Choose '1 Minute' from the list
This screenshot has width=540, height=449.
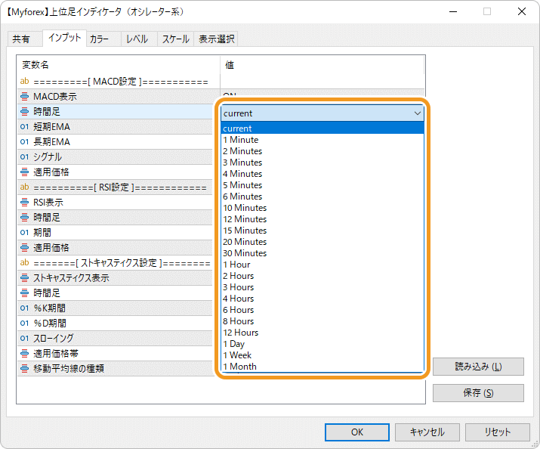[322, 140]
